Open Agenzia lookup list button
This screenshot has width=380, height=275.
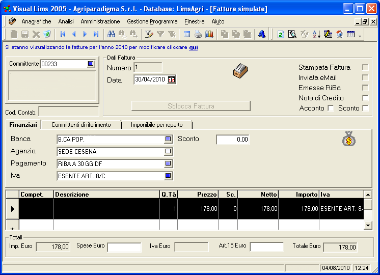coord(168,151)
